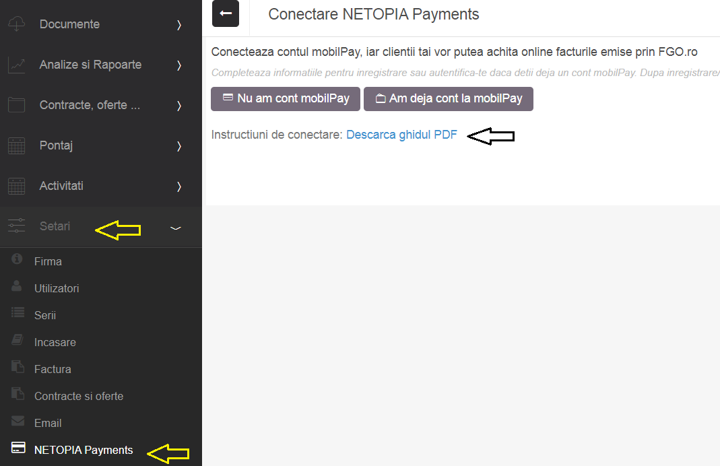Select Incasare under Setari
This screenshot has height=466, width=720.
pyautogui.click(x=55, y=343)
